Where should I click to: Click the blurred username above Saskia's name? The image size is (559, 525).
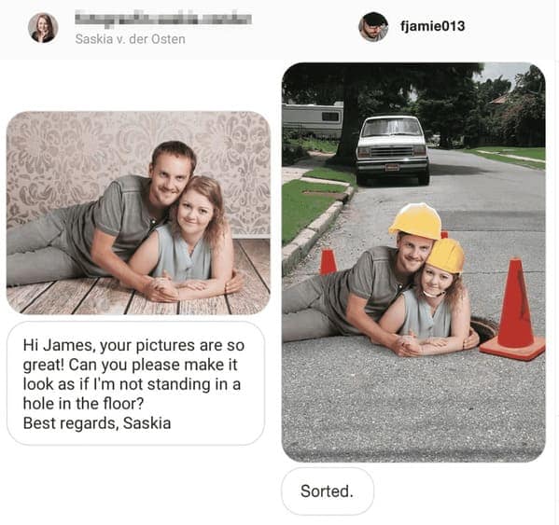pyautogui.click(x=163, y=19)
